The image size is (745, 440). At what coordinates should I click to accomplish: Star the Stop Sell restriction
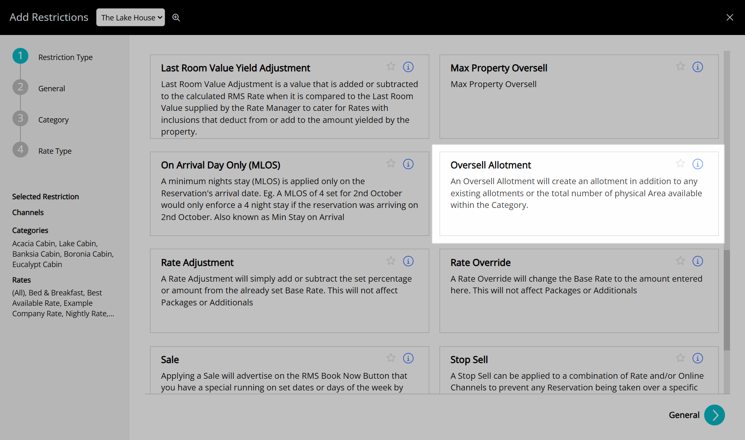(x=680, y=358)
